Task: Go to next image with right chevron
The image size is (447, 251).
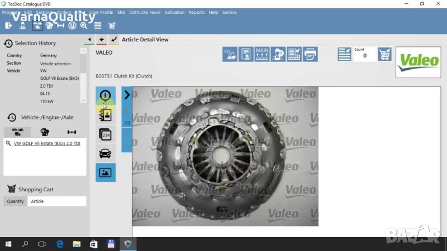Action: point(127,95)
